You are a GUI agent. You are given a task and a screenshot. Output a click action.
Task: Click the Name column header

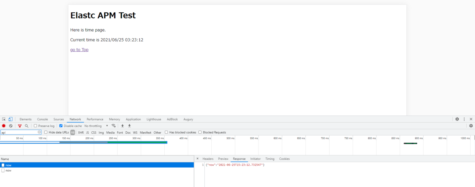point(97,159)
